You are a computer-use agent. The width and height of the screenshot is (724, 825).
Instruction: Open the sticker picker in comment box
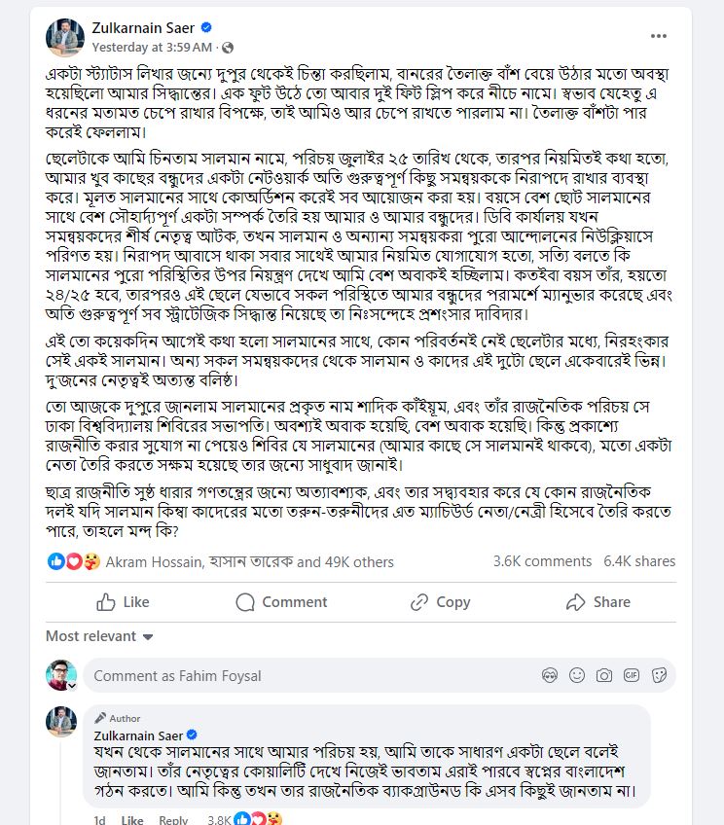pyautogui.click(x=659, y=675)
